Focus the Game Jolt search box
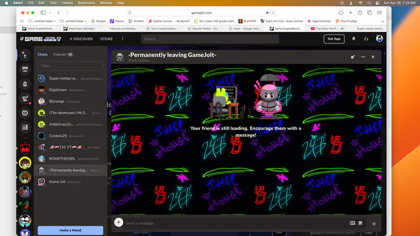 210,39
